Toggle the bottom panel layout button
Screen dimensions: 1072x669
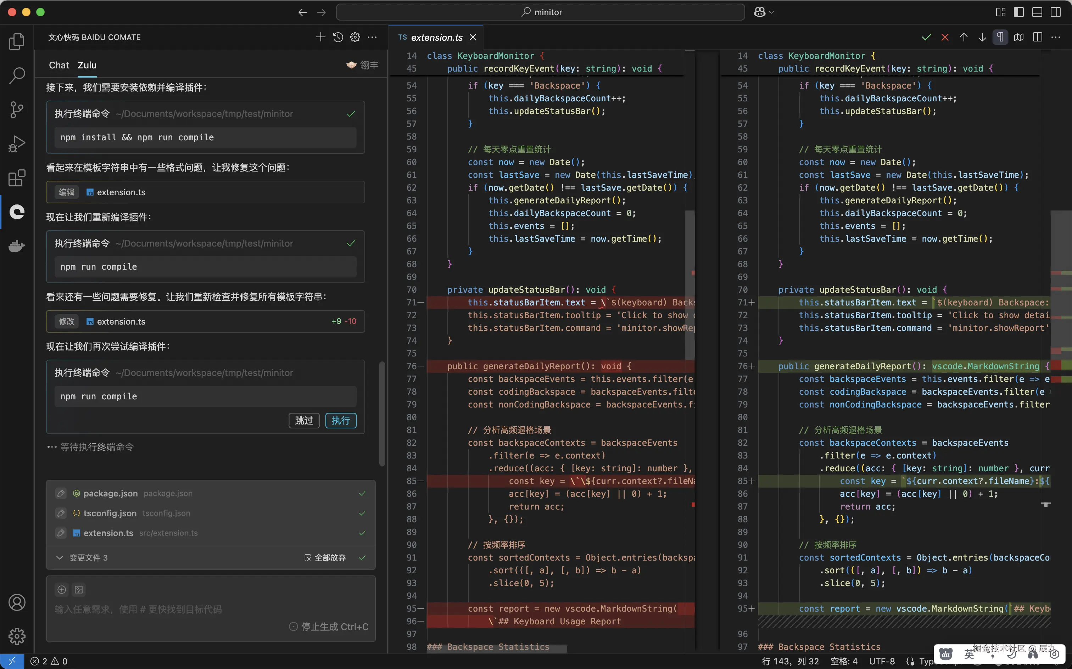[x=1037, y=12]
